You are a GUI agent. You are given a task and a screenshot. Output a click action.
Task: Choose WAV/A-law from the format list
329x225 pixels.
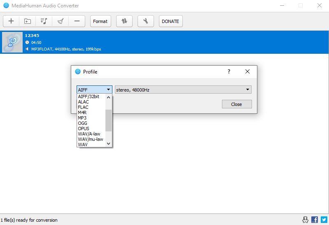point(91,134)
